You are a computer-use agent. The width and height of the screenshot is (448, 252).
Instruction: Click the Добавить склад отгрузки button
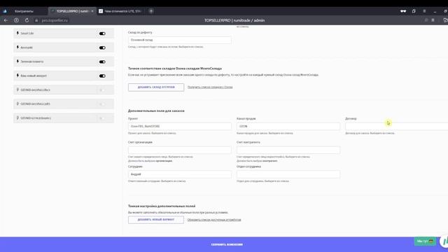tap(156, 87)
